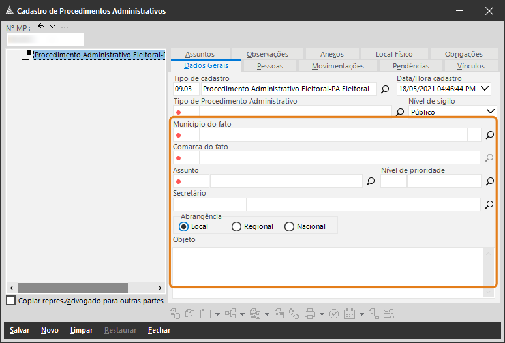Click the tree panel's right scroll arrow

click(x=160, y=288)
